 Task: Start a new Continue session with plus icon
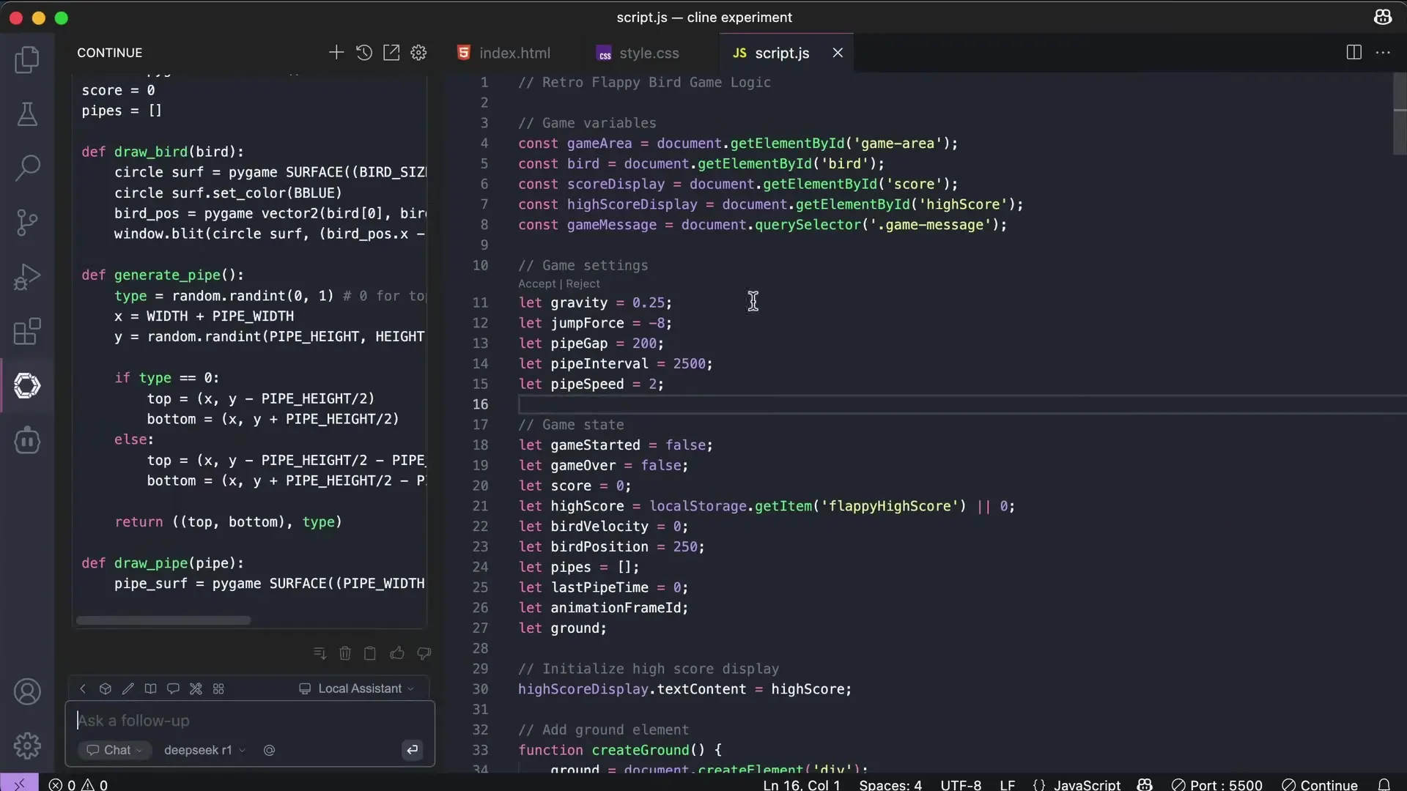[x=336, y=52]
